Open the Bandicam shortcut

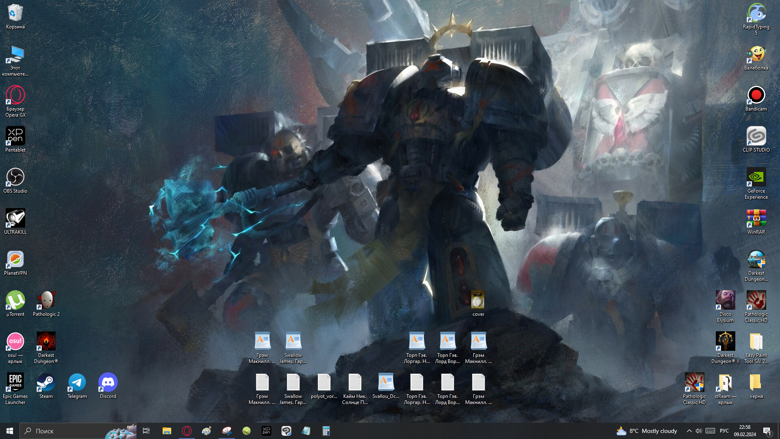coord(756,96)
